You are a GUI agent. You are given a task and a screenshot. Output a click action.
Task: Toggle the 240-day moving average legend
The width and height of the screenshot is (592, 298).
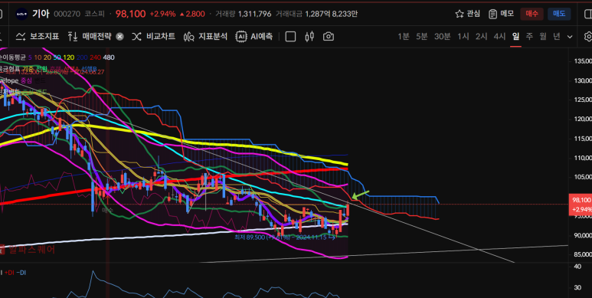95,57
